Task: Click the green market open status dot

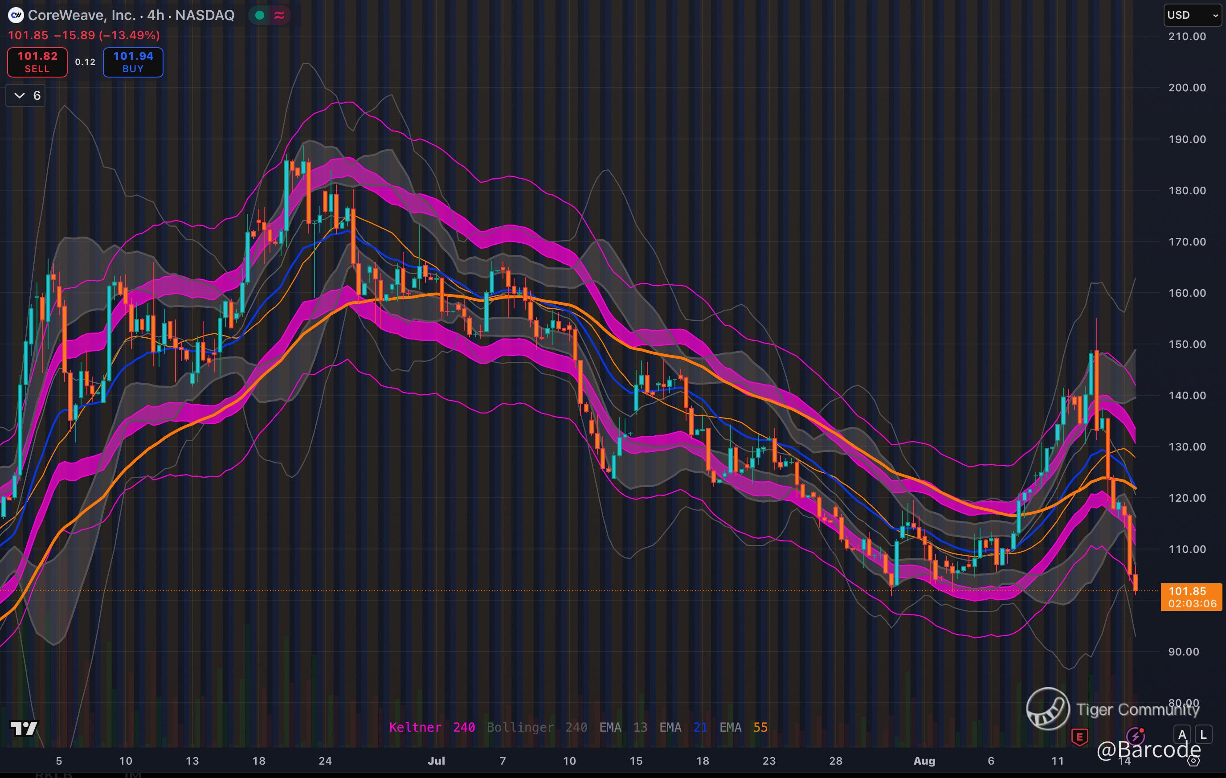Action: [260, 15]
